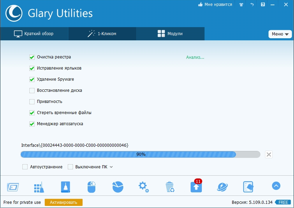Click the magic wand icon of 1-Кликом
This screenshot has height=208, width=294.
point(91,34)
